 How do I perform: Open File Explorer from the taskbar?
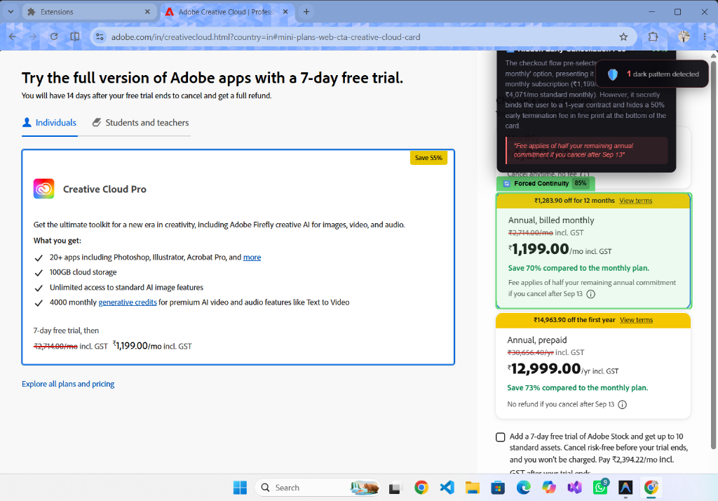(x=473, y=488)
